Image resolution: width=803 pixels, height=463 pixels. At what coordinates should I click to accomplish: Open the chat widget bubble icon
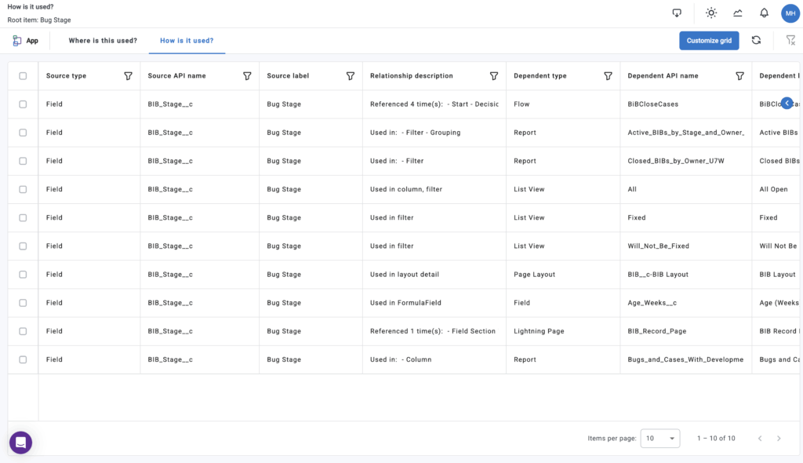pyautogui.click(x=21, y=443)
